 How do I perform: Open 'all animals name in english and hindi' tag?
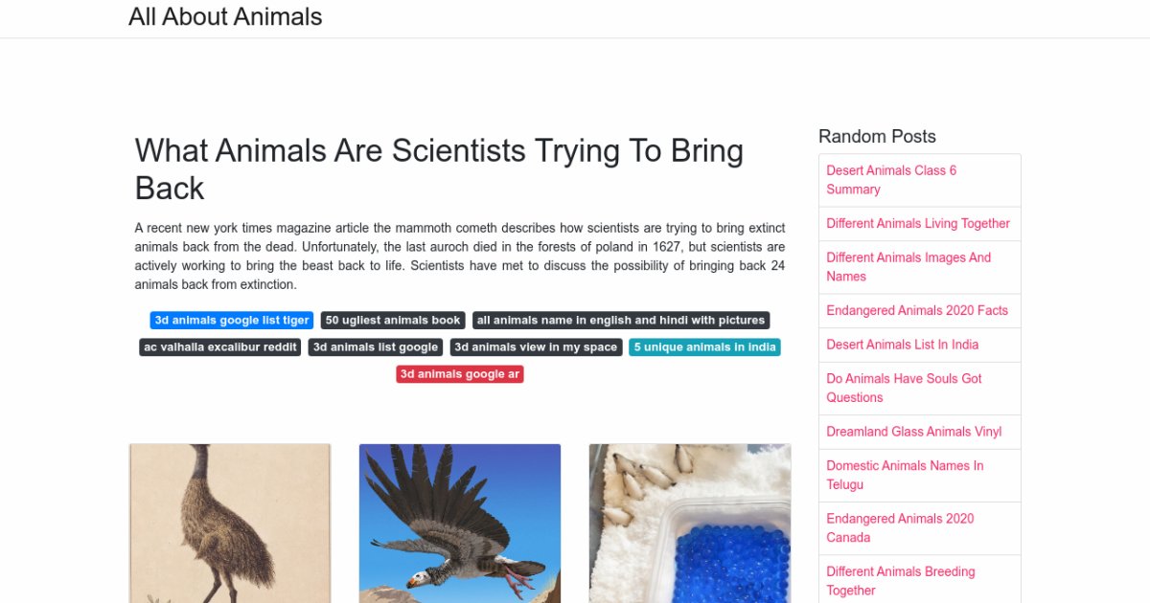pyautogui.click(x=621, y=321)
